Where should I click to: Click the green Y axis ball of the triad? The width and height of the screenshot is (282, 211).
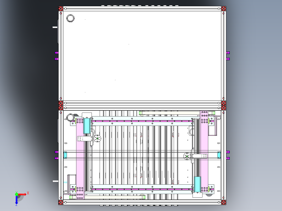coord(16,194)
